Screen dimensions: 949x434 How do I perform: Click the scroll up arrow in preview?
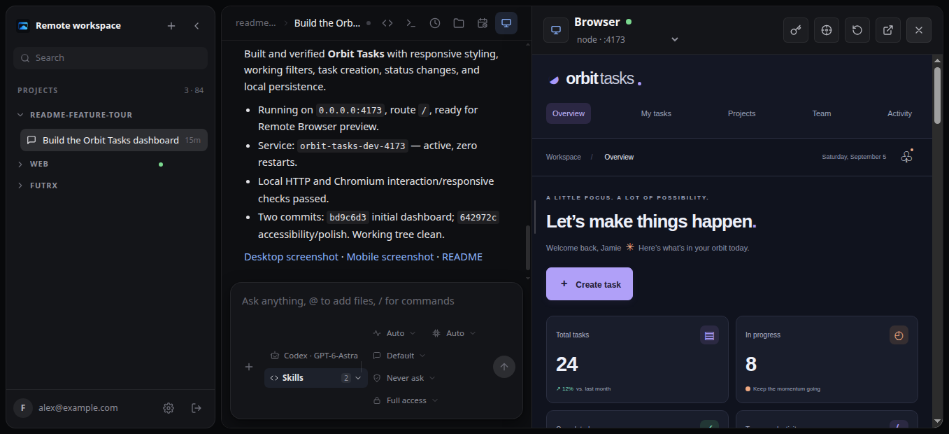(x=937, y=60)
